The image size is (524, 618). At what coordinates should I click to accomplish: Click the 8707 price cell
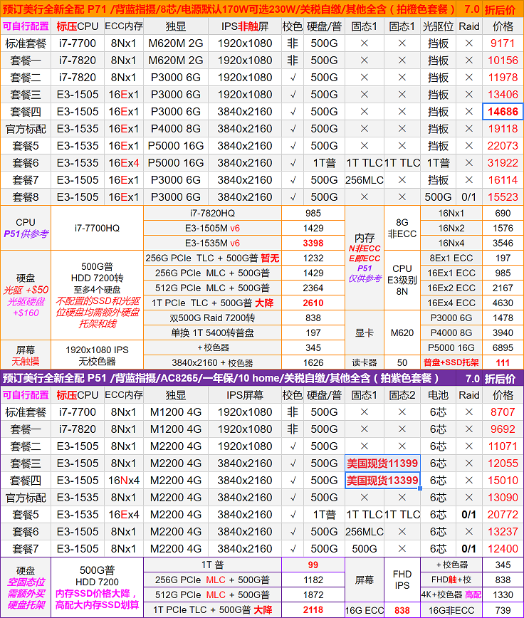coord(503,412)
